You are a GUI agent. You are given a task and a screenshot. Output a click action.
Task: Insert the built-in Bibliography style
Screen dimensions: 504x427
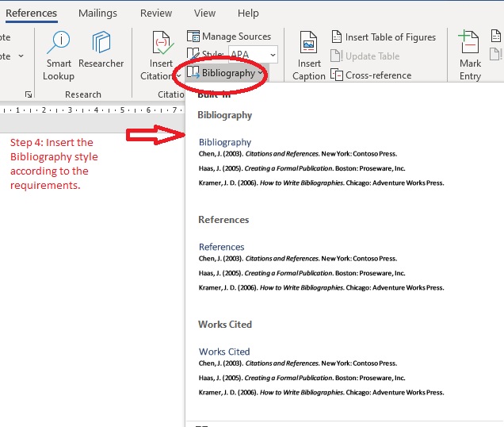[322, 162]
